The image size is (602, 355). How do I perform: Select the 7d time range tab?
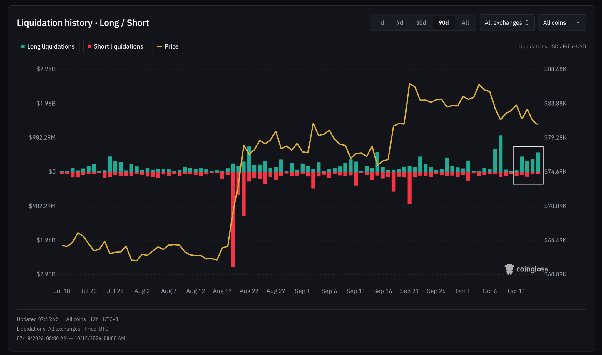[400, 23]
